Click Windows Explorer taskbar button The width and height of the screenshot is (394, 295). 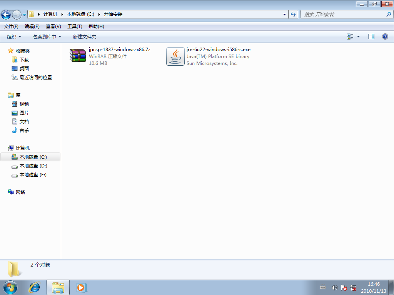click(x=58, y=287)
